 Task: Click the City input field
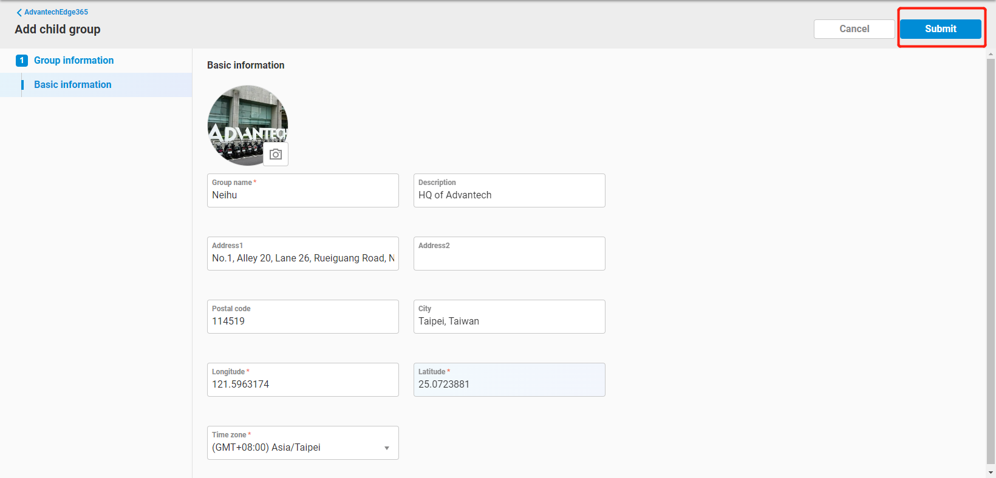pyautogui.click(x=509, y=321)
